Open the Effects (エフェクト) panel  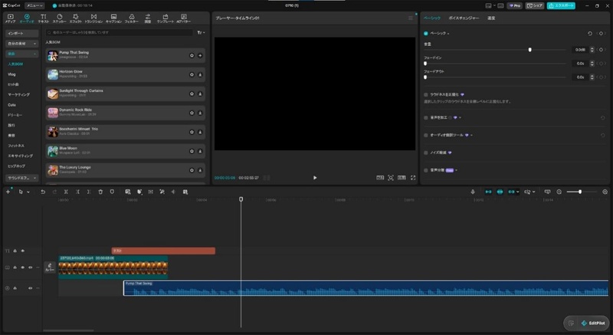tap(75, 18)
